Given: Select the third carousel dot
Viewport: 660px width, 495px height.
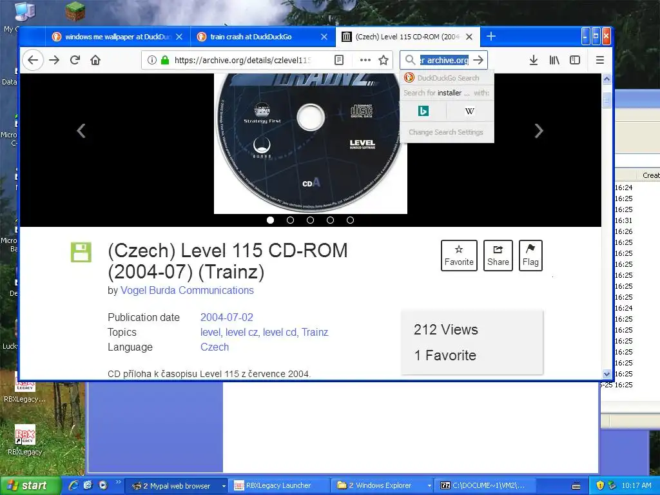Looking at the screenshot, I should click(310, 220).
